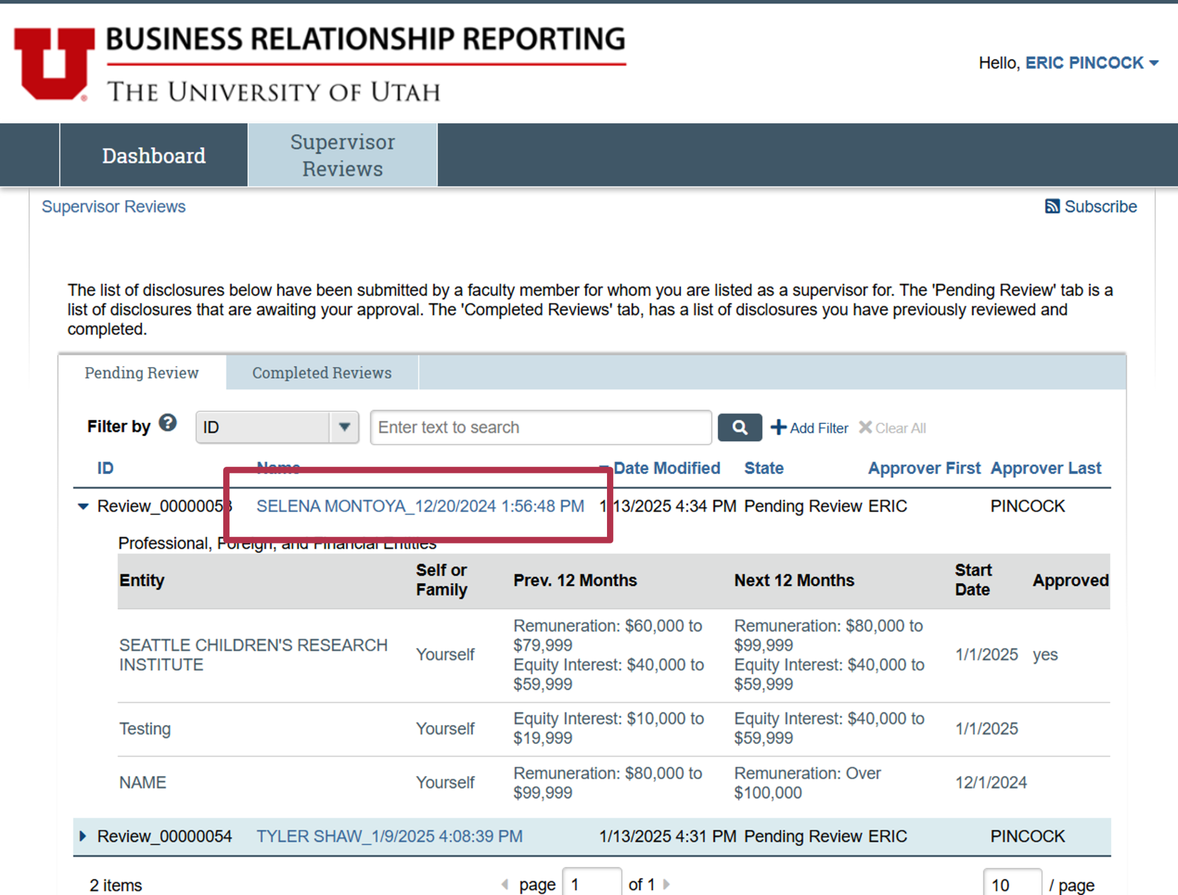
Task: Click the 12/1/2024 start date cell
Action: [991, 782]
